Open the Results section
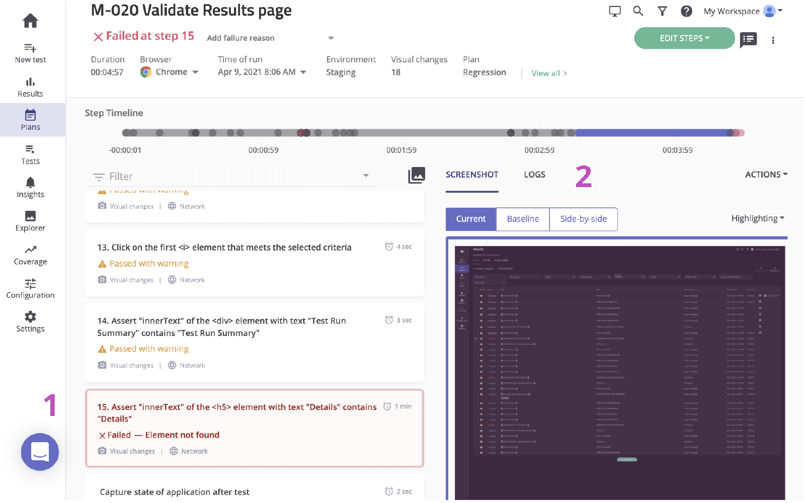Image resolution: width=805 pixels, height=503 pixels. (30, 86)
